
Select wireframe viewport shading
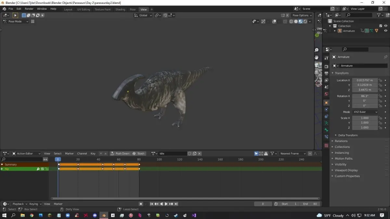[x=291, y=21]
